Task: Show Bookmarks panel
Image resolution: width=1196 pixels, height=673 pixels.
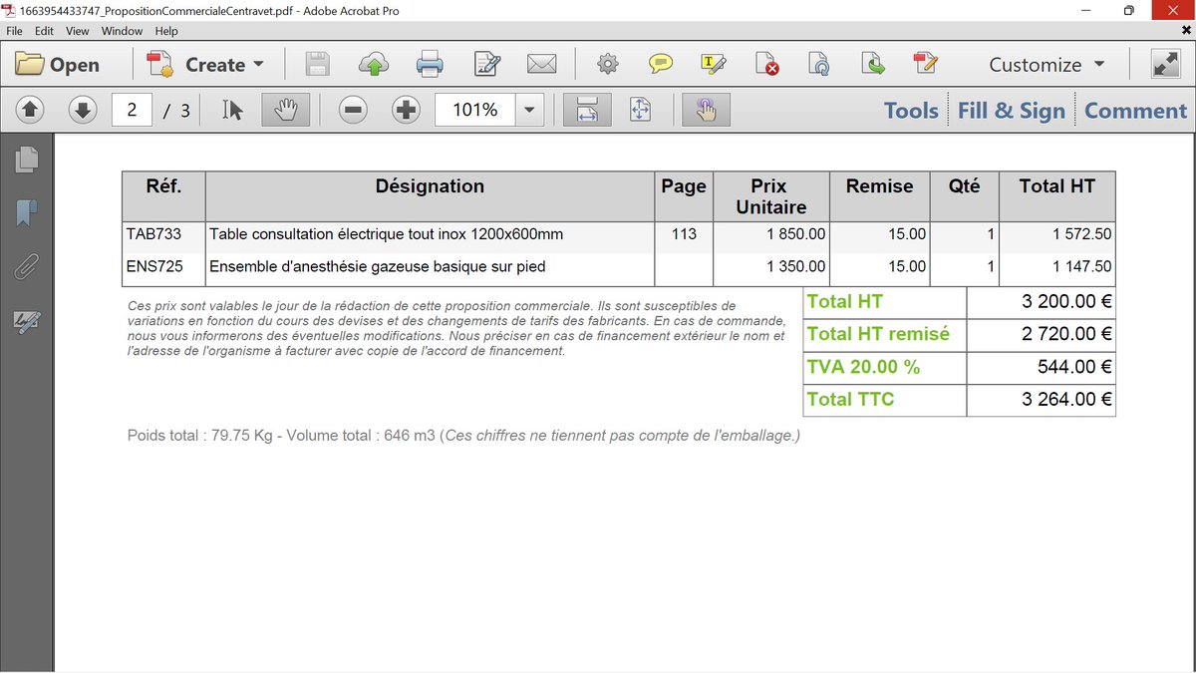Action: tap(27, 212)
